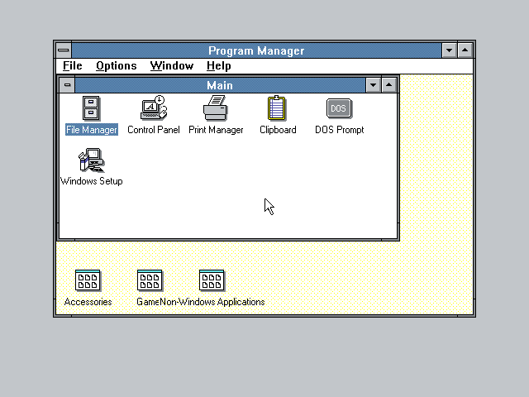Screen dimensions: 529x397
Task: Select the Print Manager icon
Action: coord(216,108)
